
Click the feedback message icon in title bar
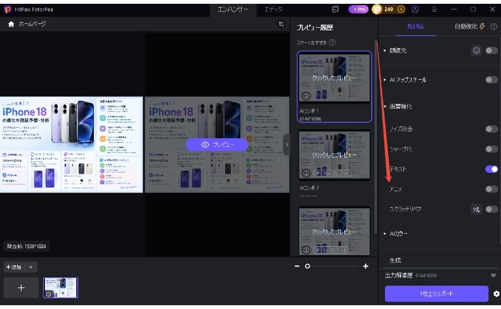[x=335, y=9]
